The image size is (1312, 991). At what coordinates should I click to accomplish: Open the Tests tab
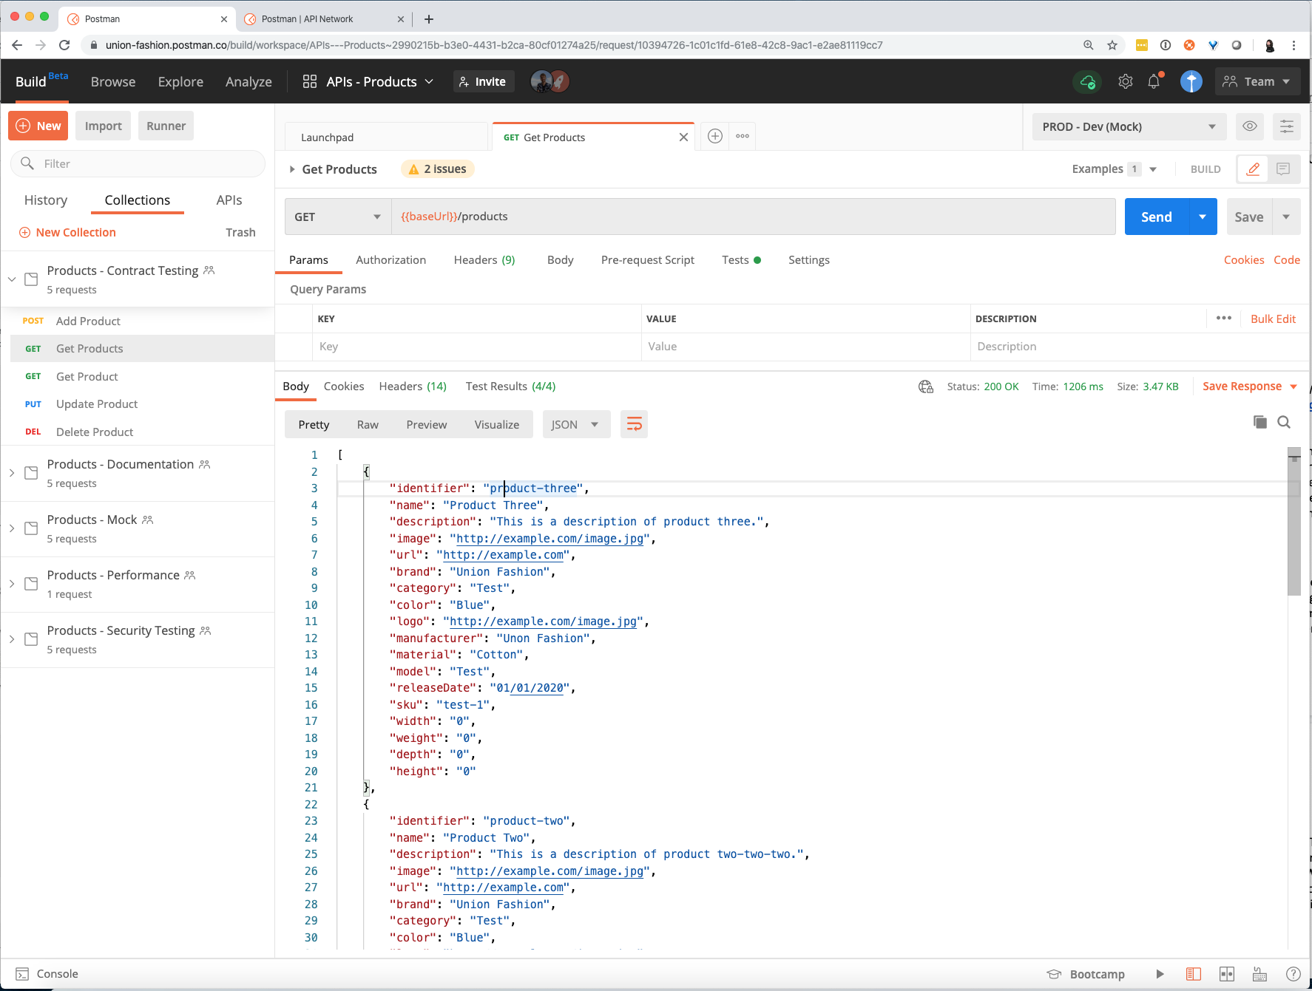coord(741,260)
